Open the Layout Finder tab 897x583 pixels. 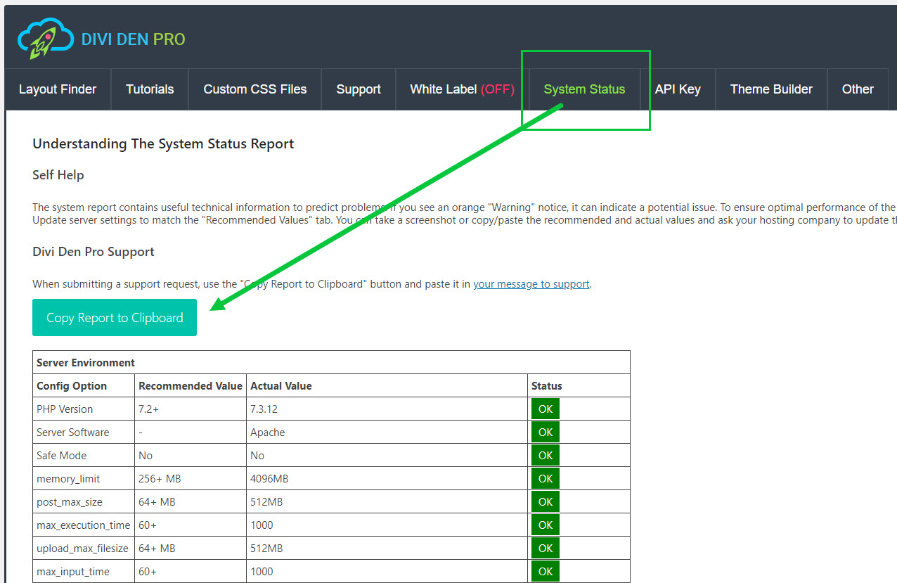[58, 89]
